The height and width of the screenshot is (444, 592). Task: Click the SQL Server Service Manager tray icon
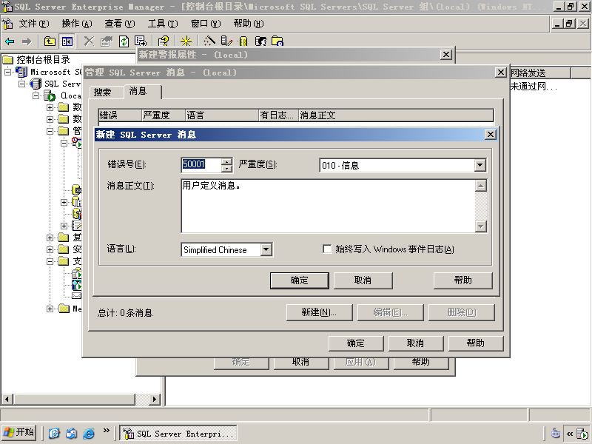point(582,434)
